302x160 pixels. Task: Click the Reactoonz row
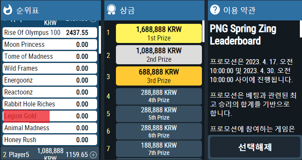tap(50, 92)
